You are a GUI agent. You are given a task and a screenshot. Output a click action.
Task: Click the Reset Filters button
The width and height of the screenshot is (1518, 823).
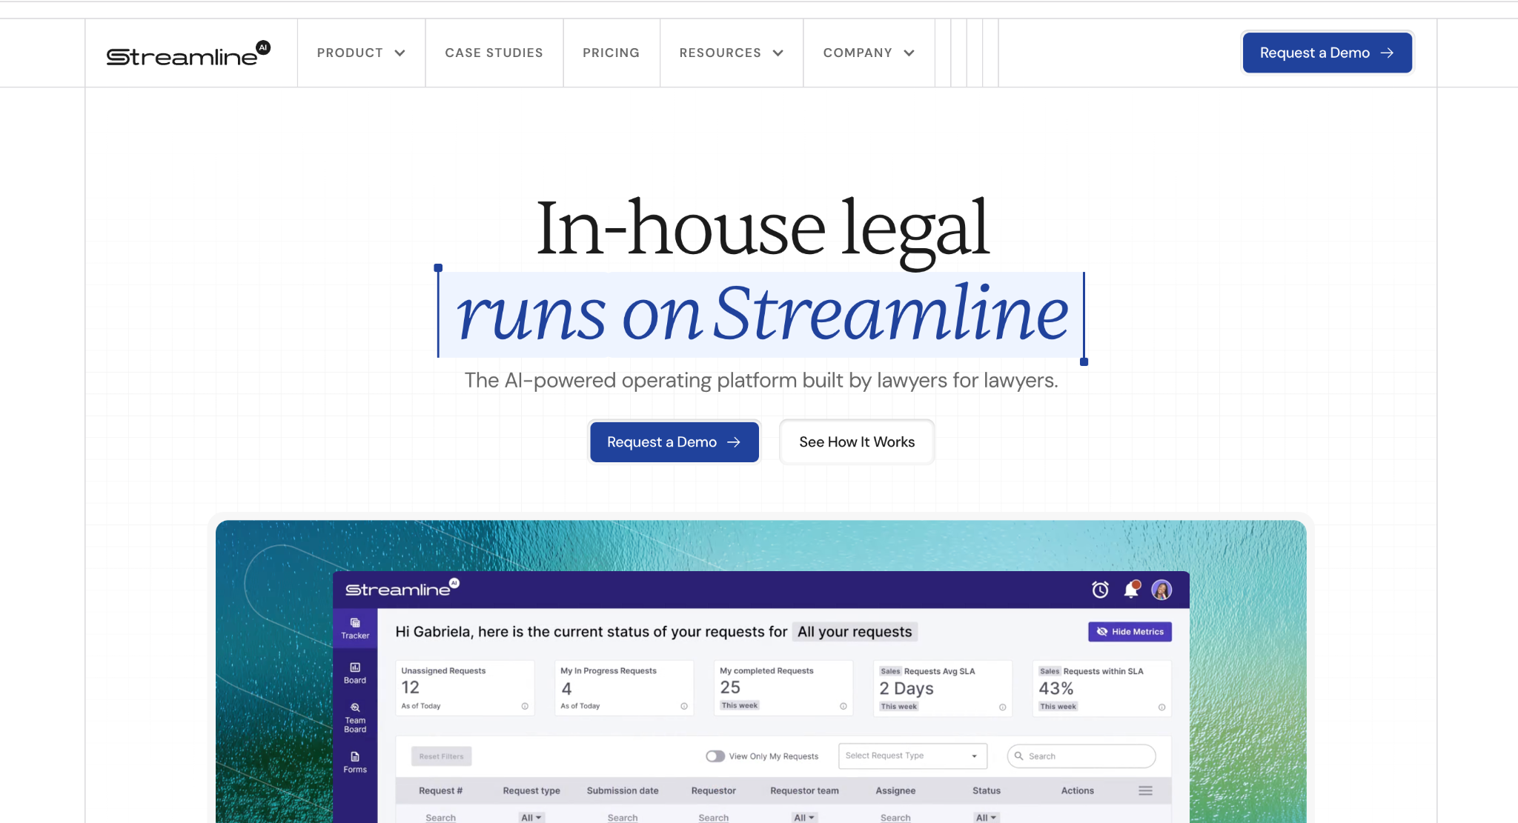coord(441,756)
